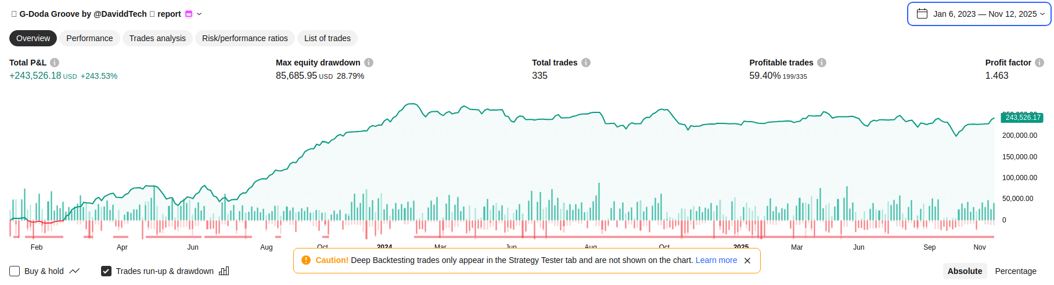Switch chart scale to Absolute
1054x285 pixels.
pyautogui.click(x=965, y=271)
